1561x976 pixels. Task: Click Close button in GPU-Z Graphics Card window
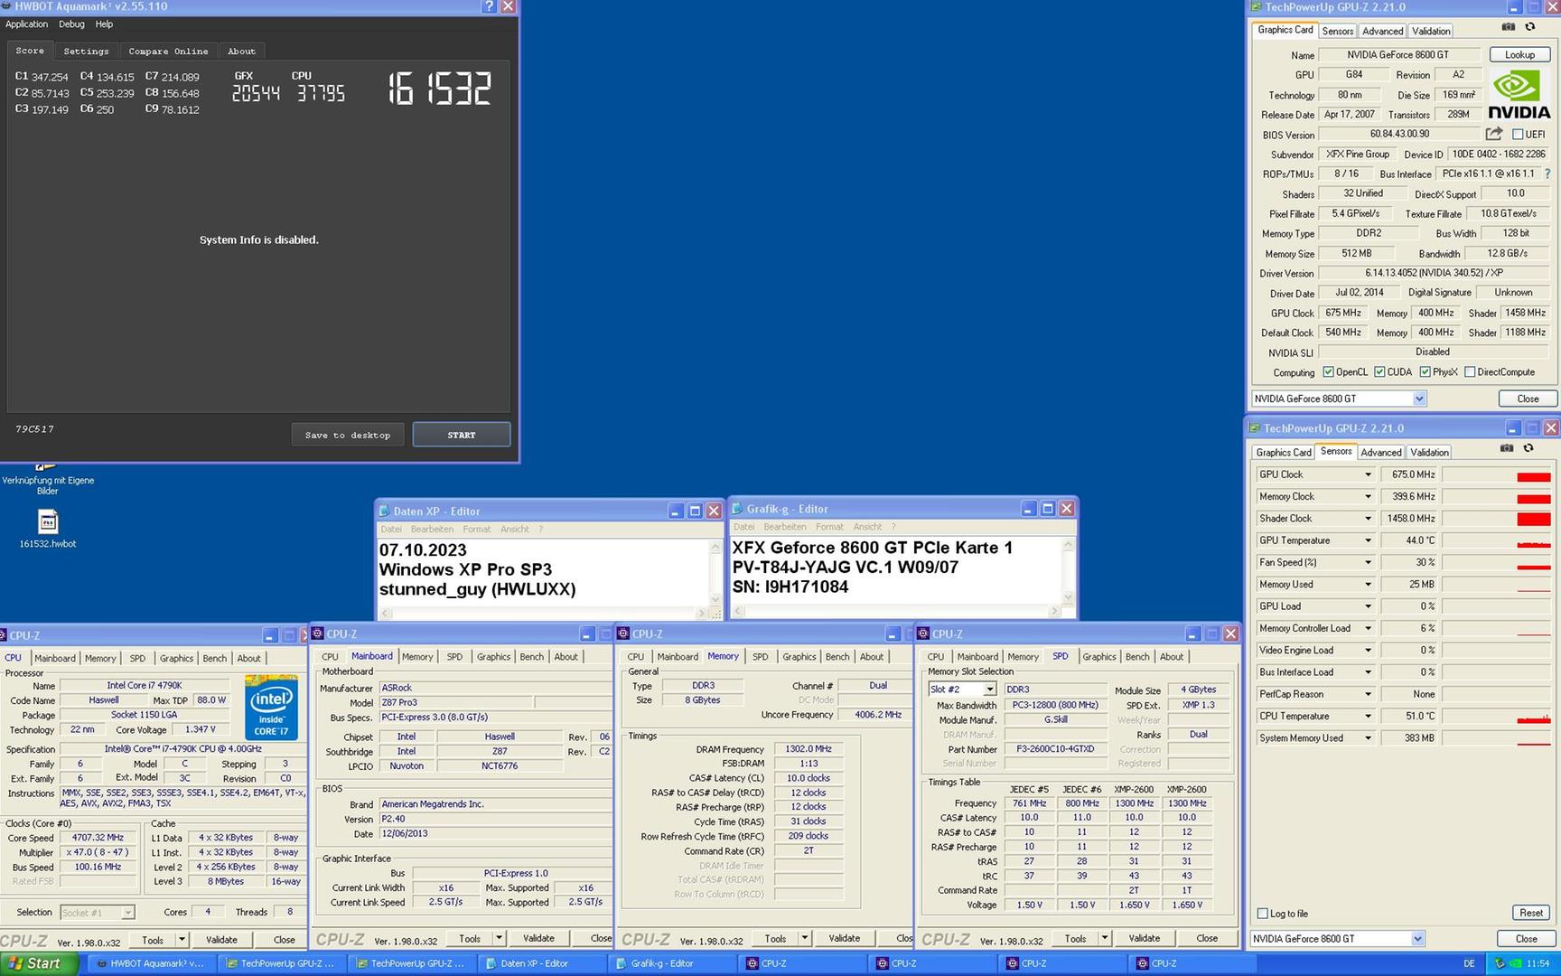point(1528,399)
